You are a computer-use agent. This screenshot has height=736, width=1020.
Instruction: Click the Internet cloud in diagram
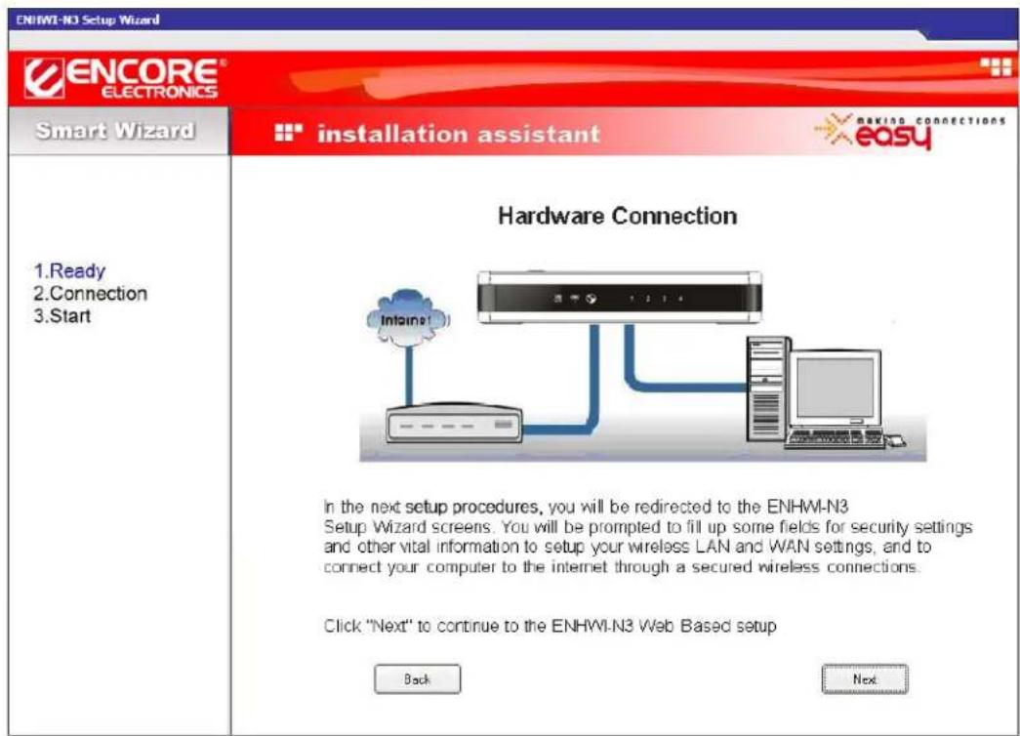pyautogui.click(x=408, y=318)
